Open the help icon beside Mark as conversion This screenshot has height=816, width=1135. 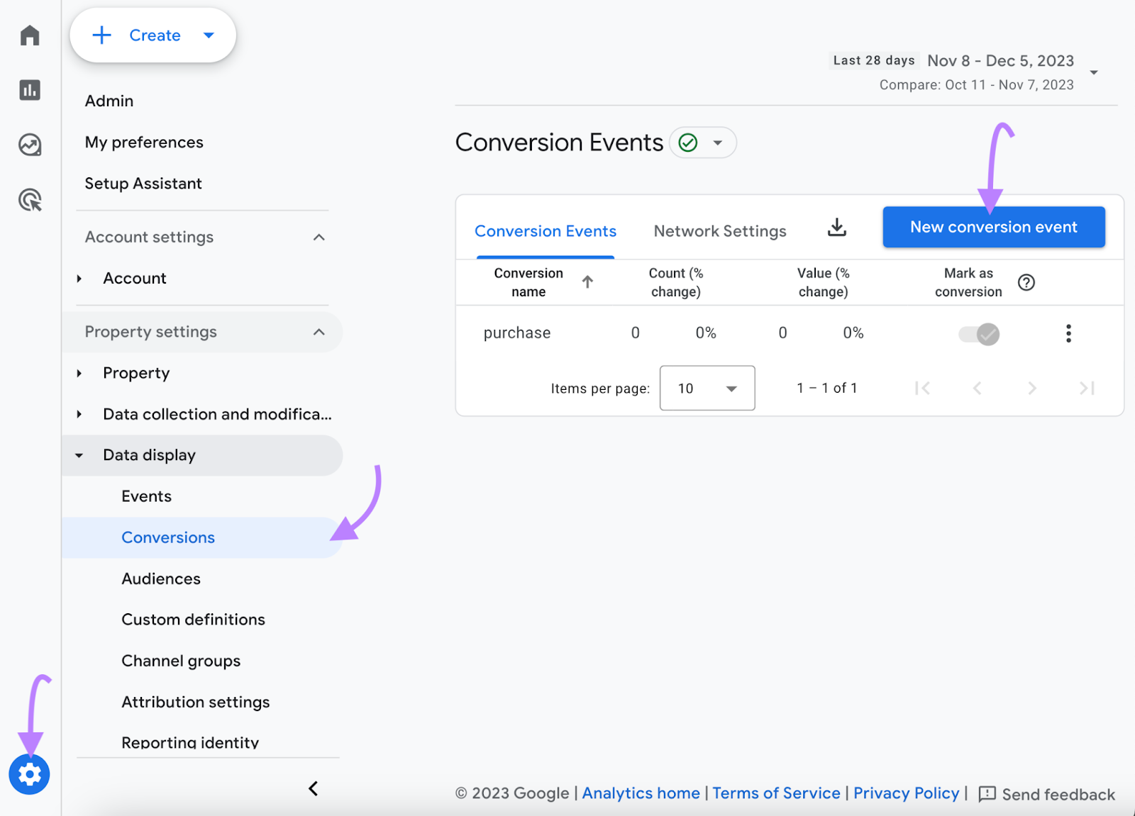[1026, 282]
